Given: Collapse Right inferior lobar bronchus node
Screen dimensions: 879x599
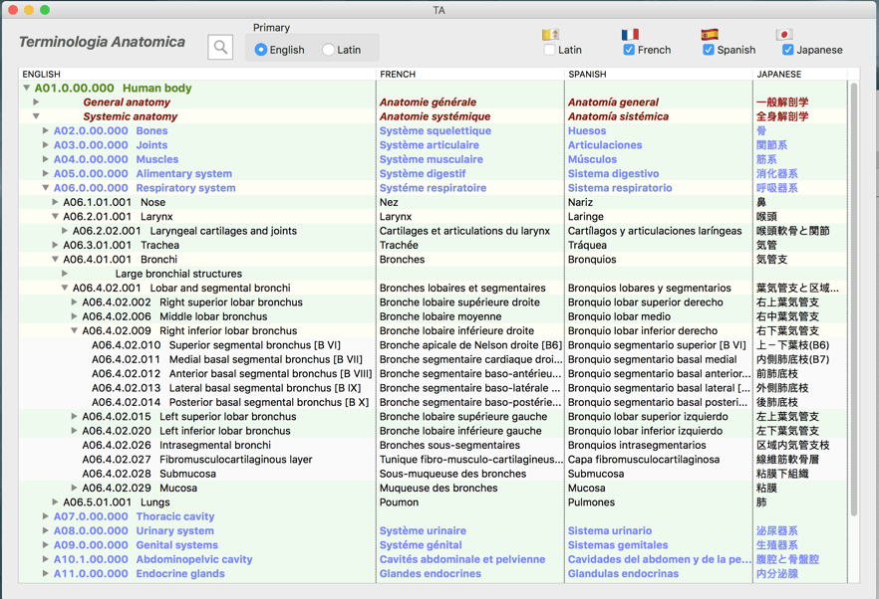Looking at the screenshot, I should click(75, 331).
